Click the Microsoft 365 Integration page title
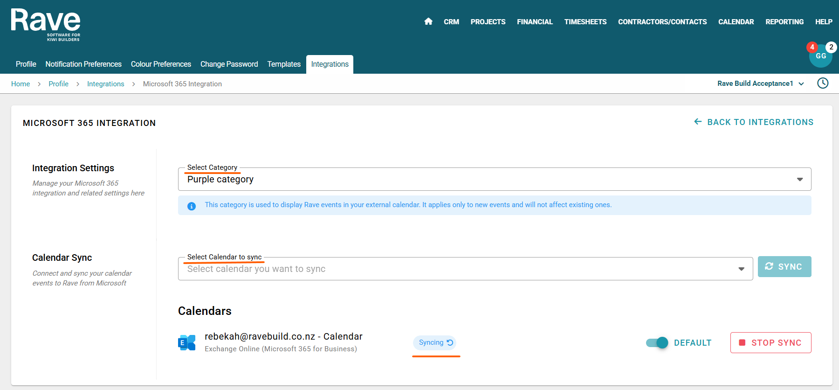The image size is (839, 390). 89,123
